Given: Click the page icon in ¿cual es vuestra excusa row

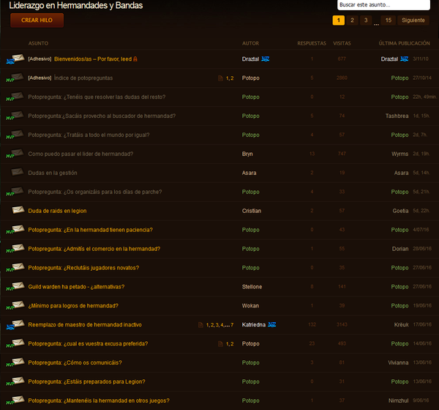Looking at the screenshot, I should point(221,344).
